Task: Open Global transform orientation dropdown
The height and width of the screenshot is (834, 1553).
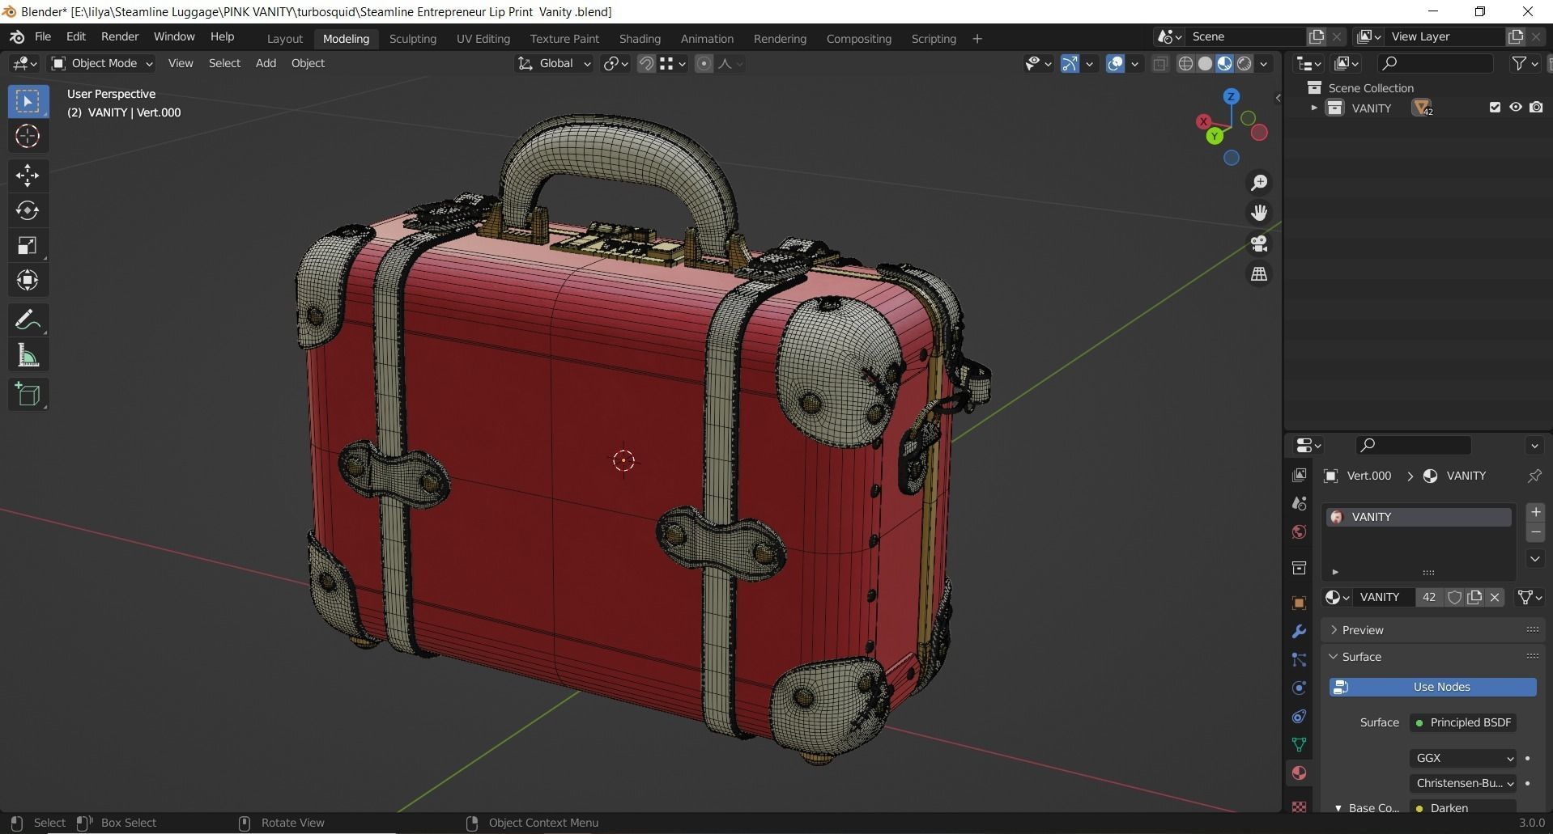Action: point(555,63)
